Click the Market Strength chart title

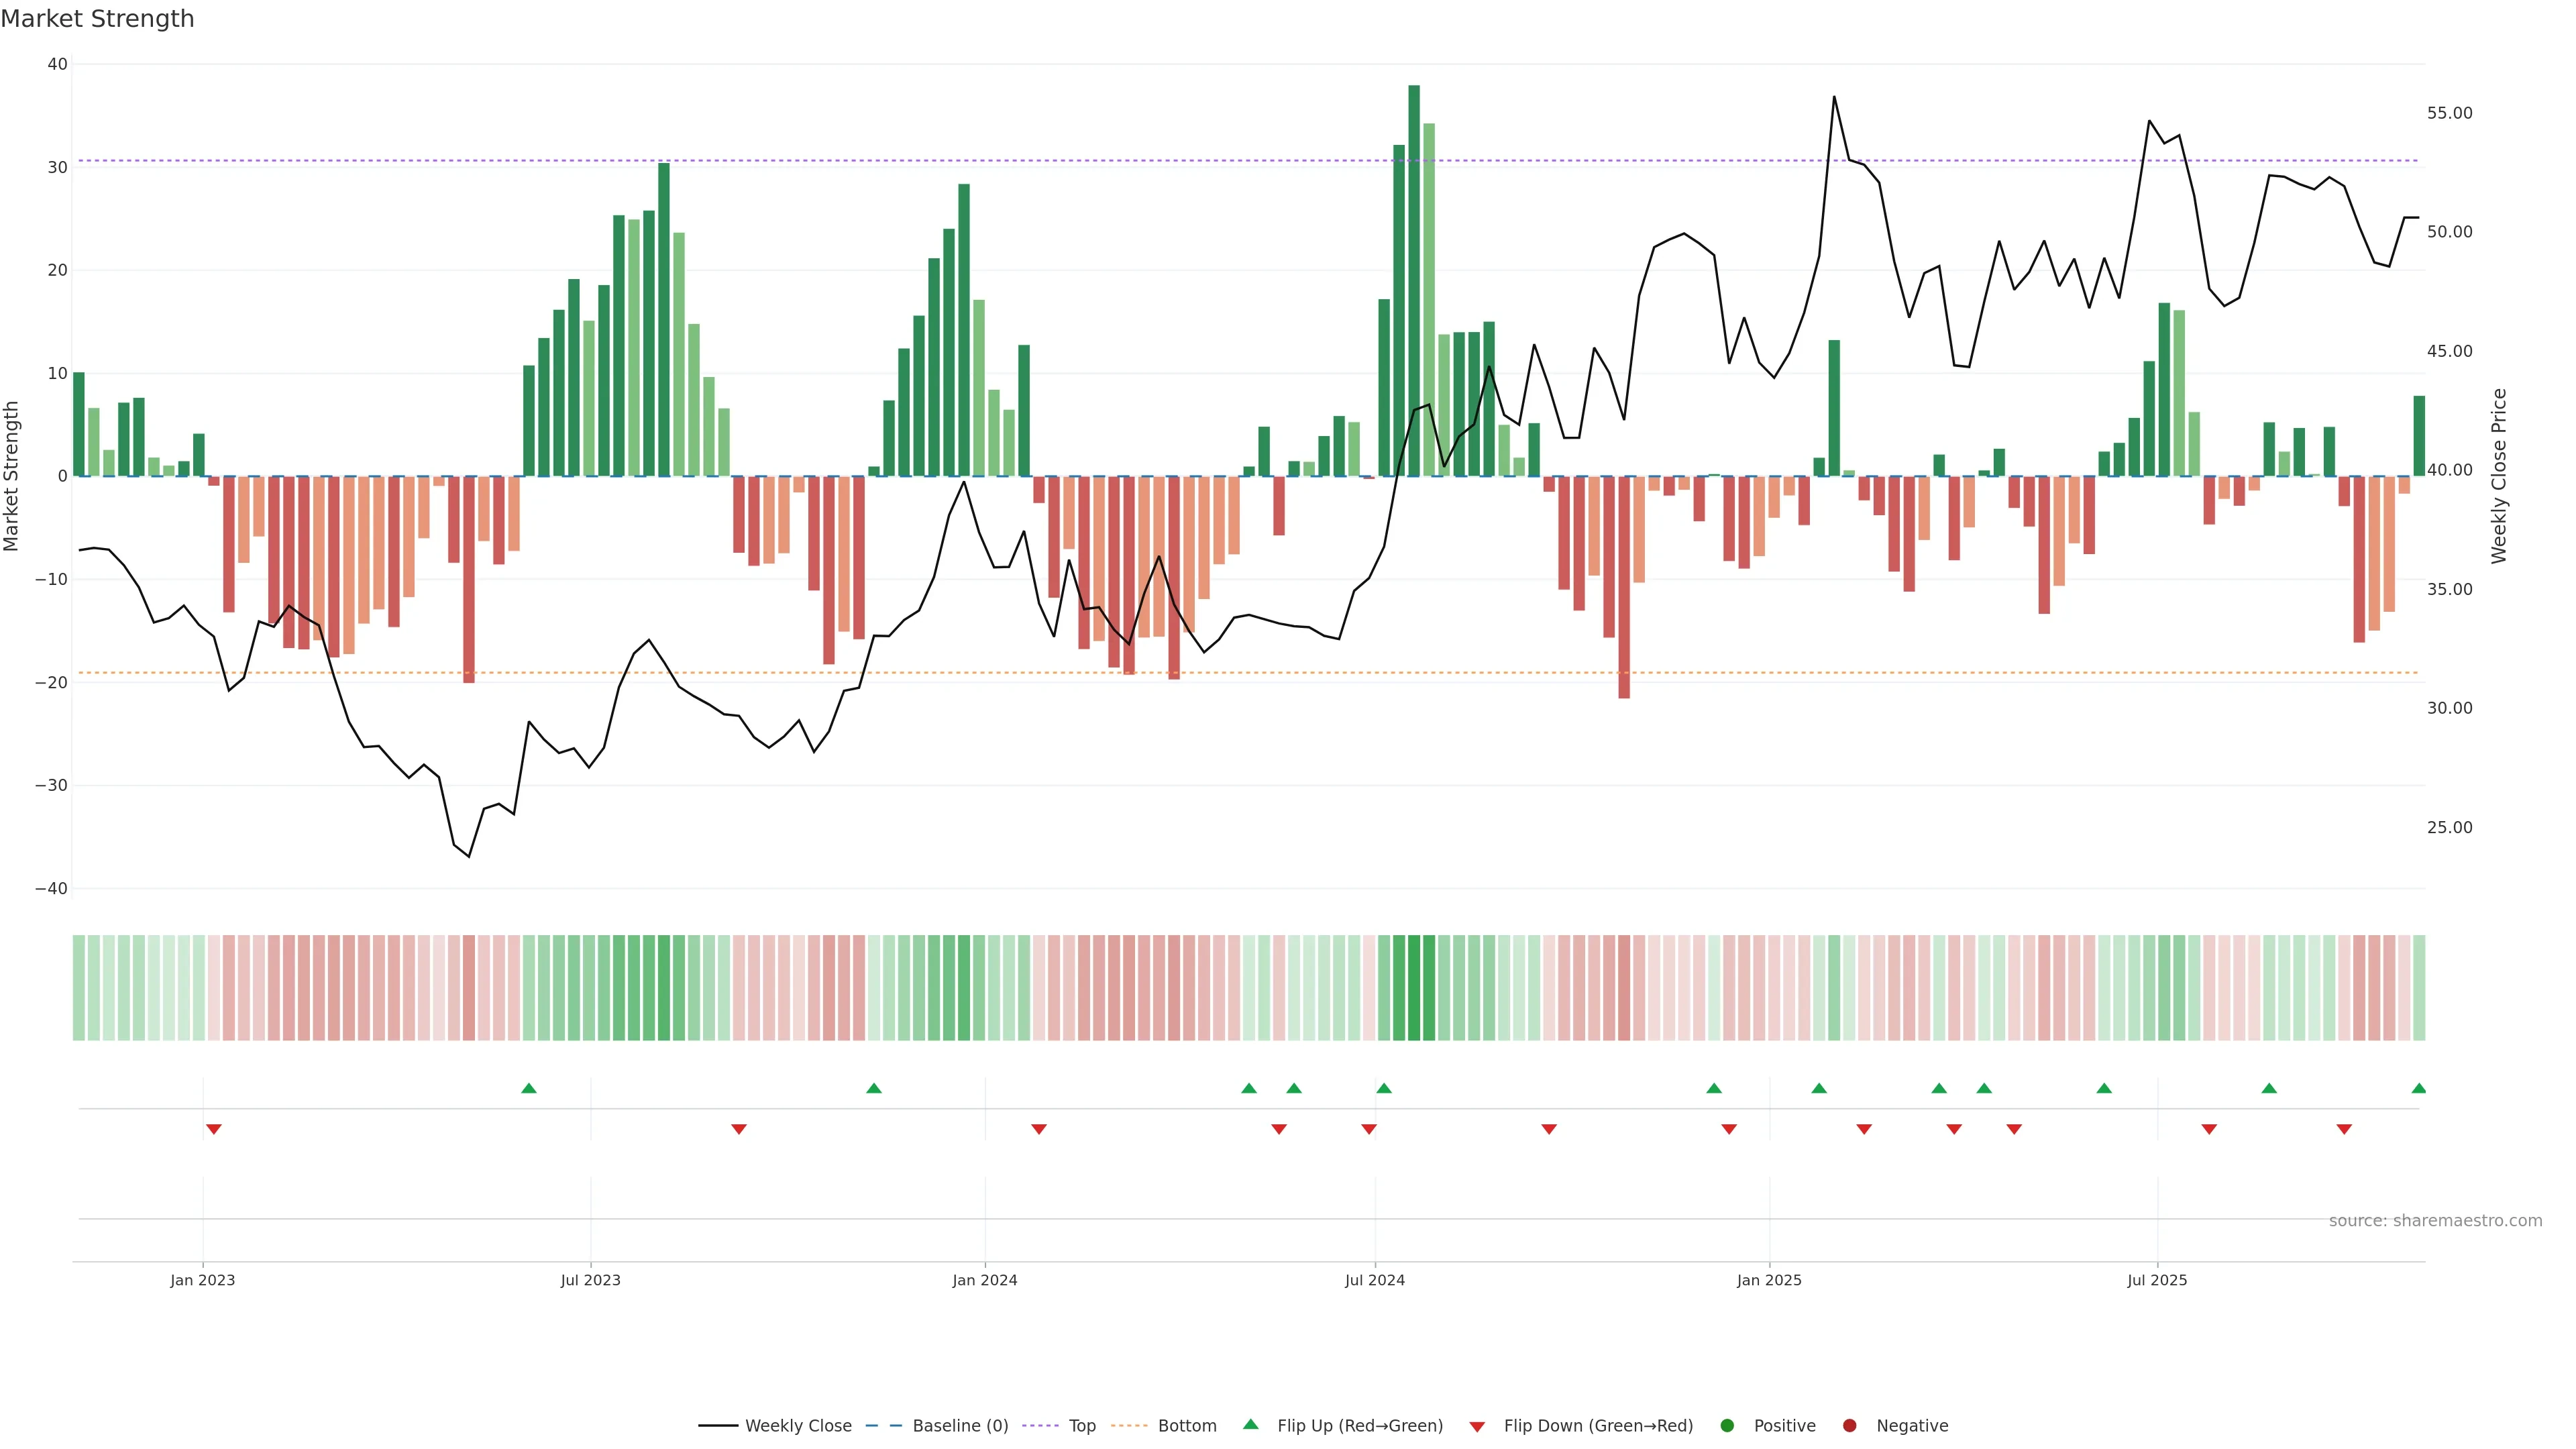[x=97, y=19]
